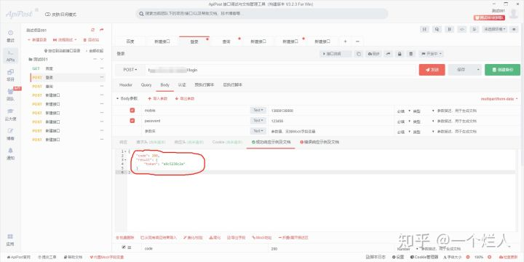This screenshot has height=262, width=524.
Task: Open the 应用 (Apps) sidebar icon
Action: pos(11,240)
